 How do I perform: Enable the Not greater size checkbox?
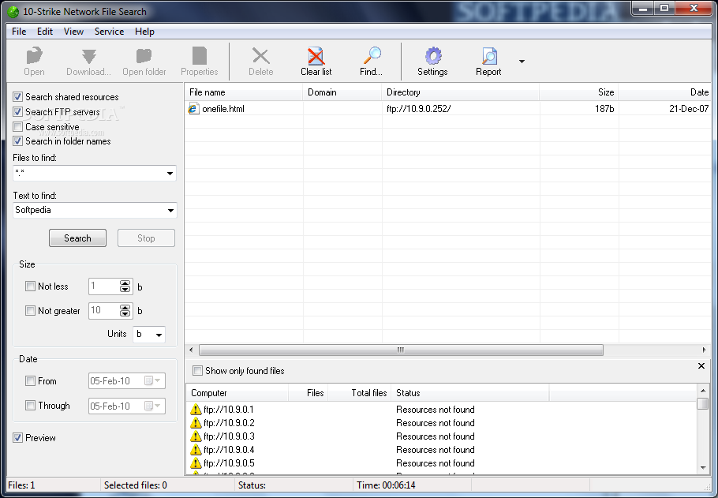point(30,311)
